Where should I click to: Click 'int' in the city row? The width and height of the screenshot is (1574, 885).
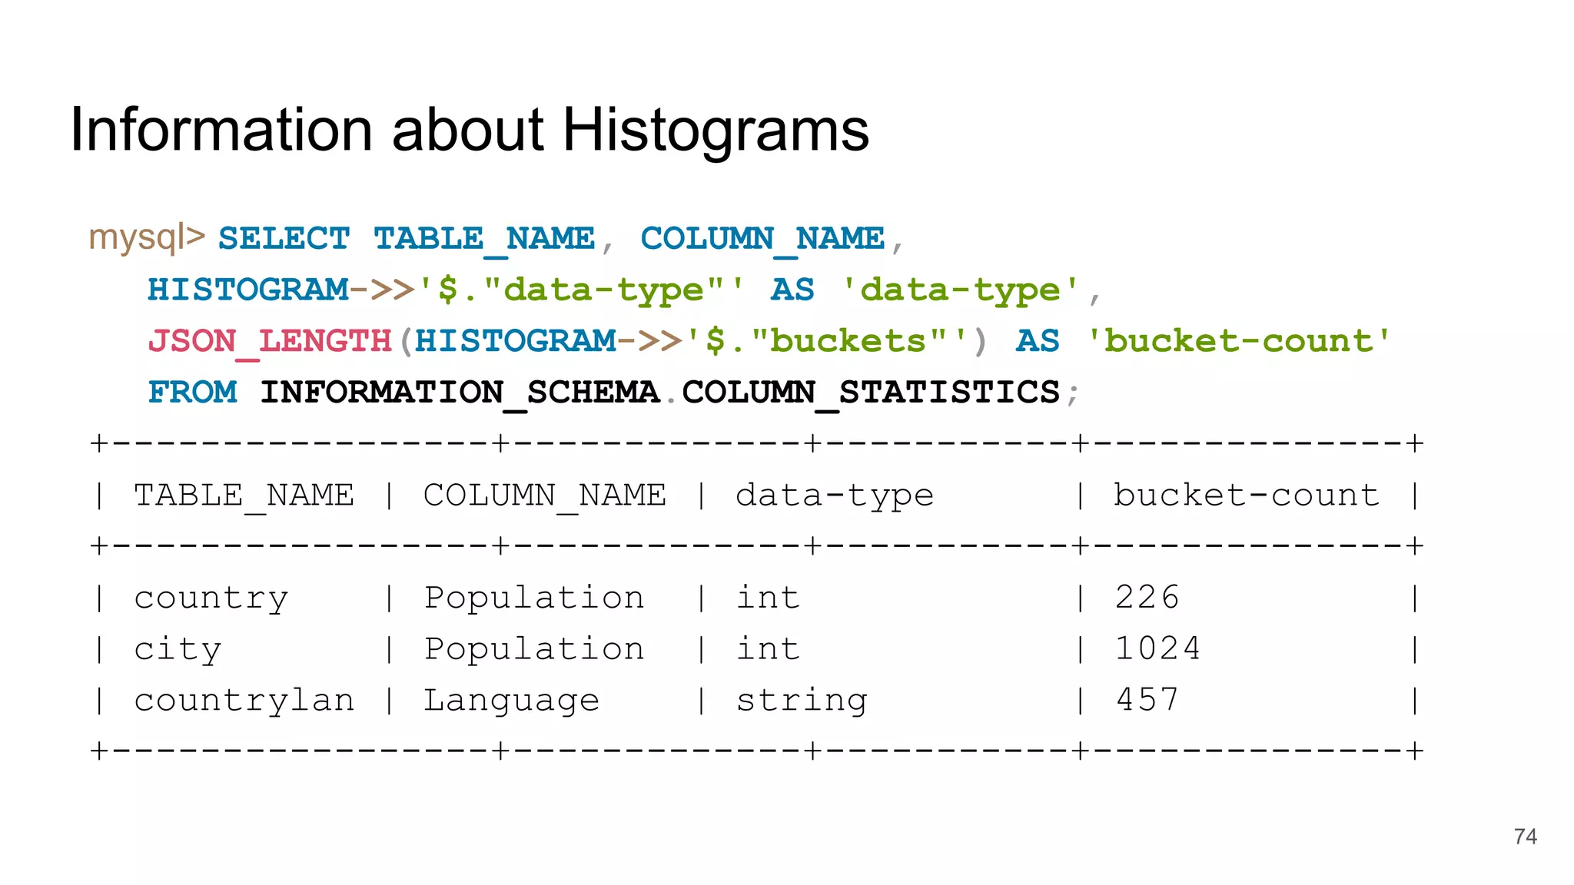pyautogui.click(x=768, y=648)
